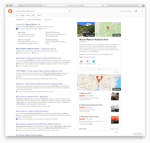Click More Images on the mountain photo
This screenshot has width=150, height=143.
point(90,35)
